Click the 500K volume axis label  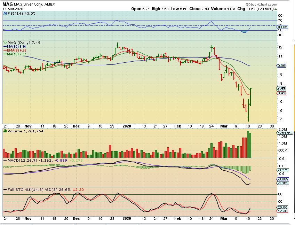(282, 150)
